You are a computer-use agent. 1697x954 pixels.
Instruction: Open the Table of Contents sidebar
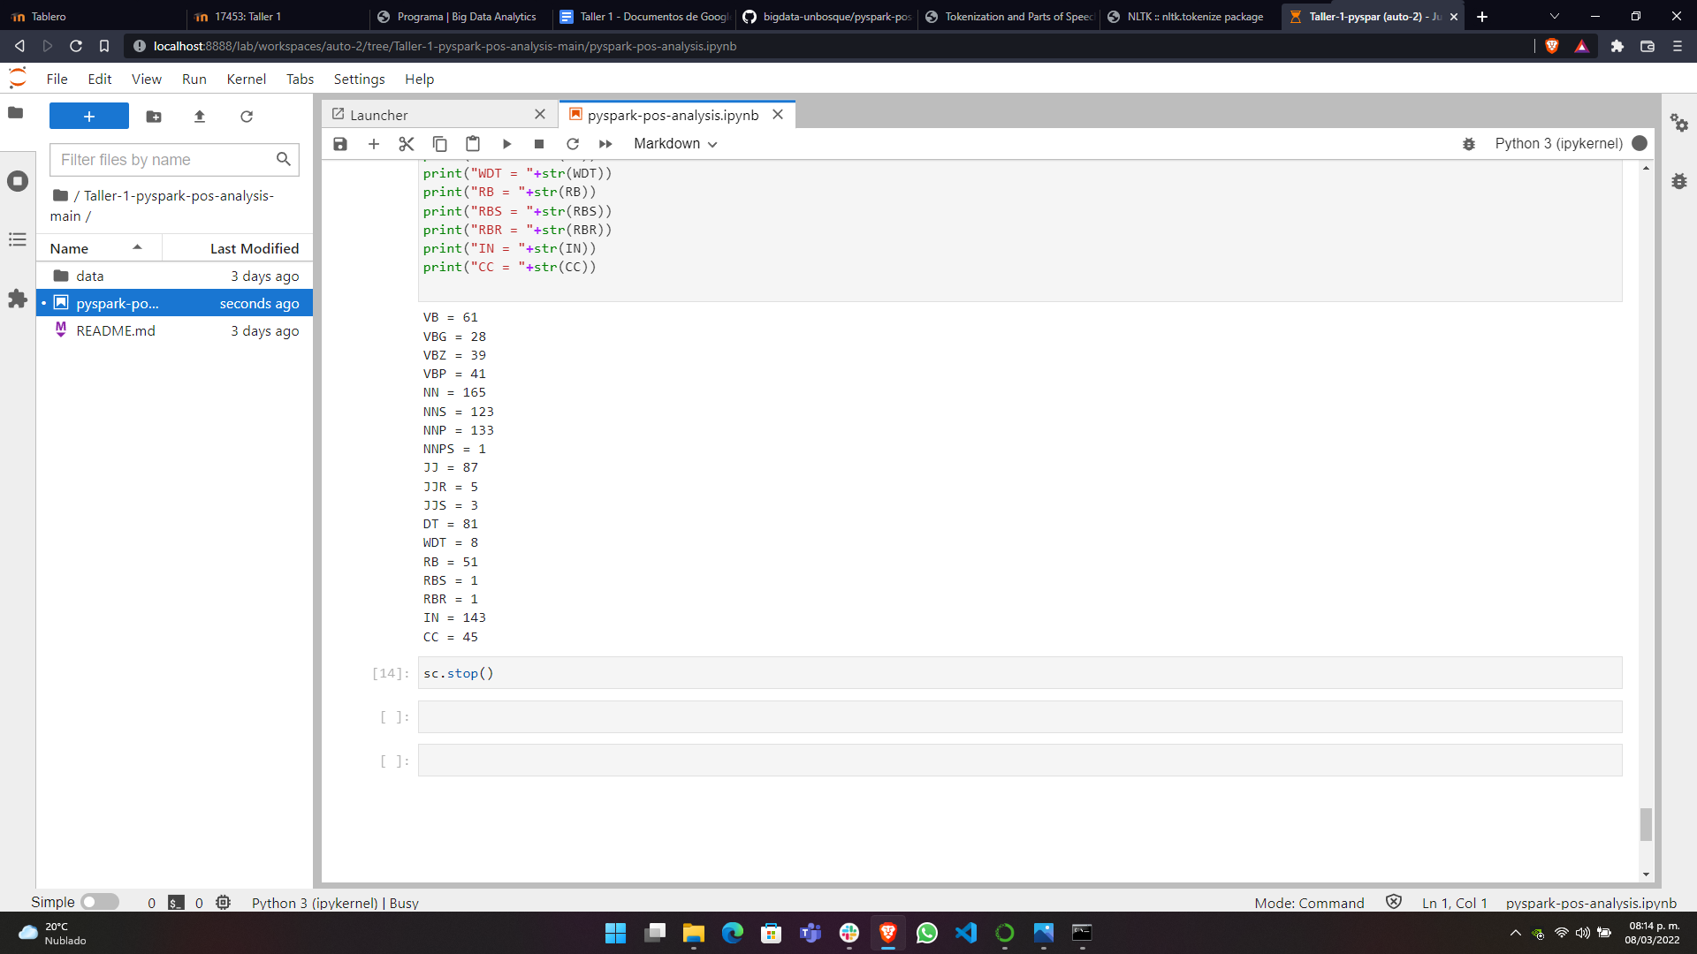tap(18, 239)
